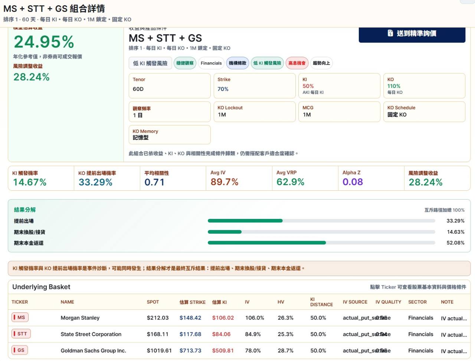This screenshot has width=475, height=361.
Task: Click the MCG 1M card
Action: tap(340, 112)
